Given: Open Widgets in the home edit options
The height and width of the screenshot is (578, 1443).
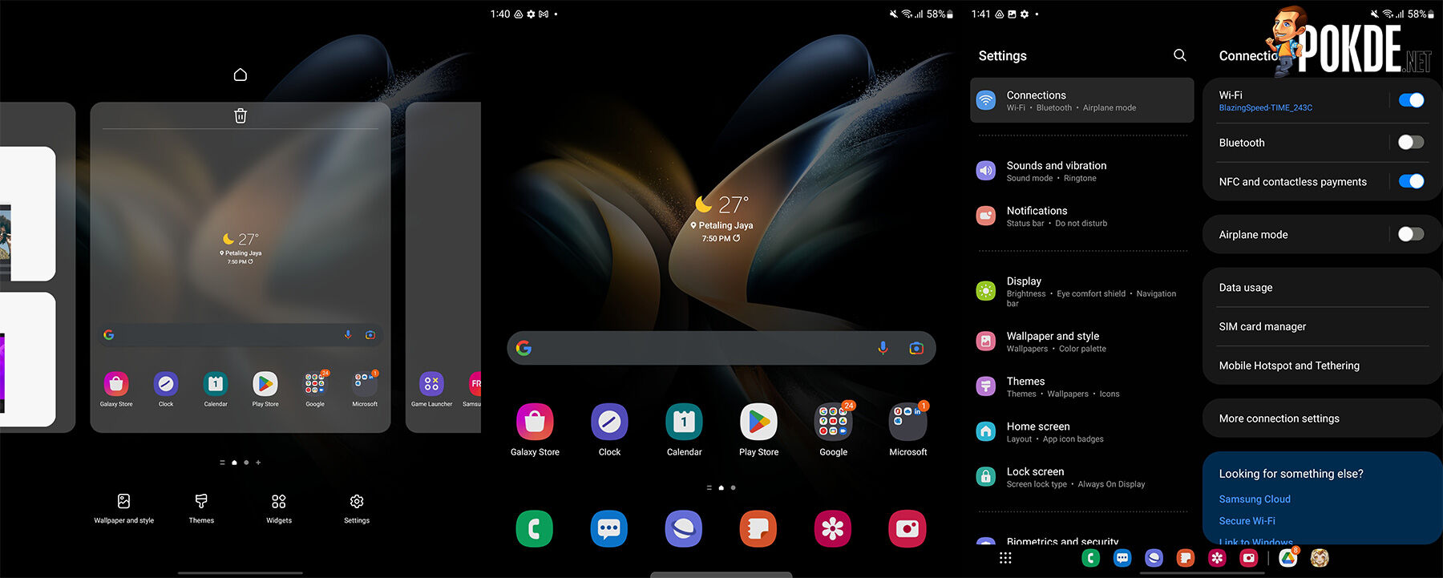Looking at the screenshot, I should click(278, 509).
